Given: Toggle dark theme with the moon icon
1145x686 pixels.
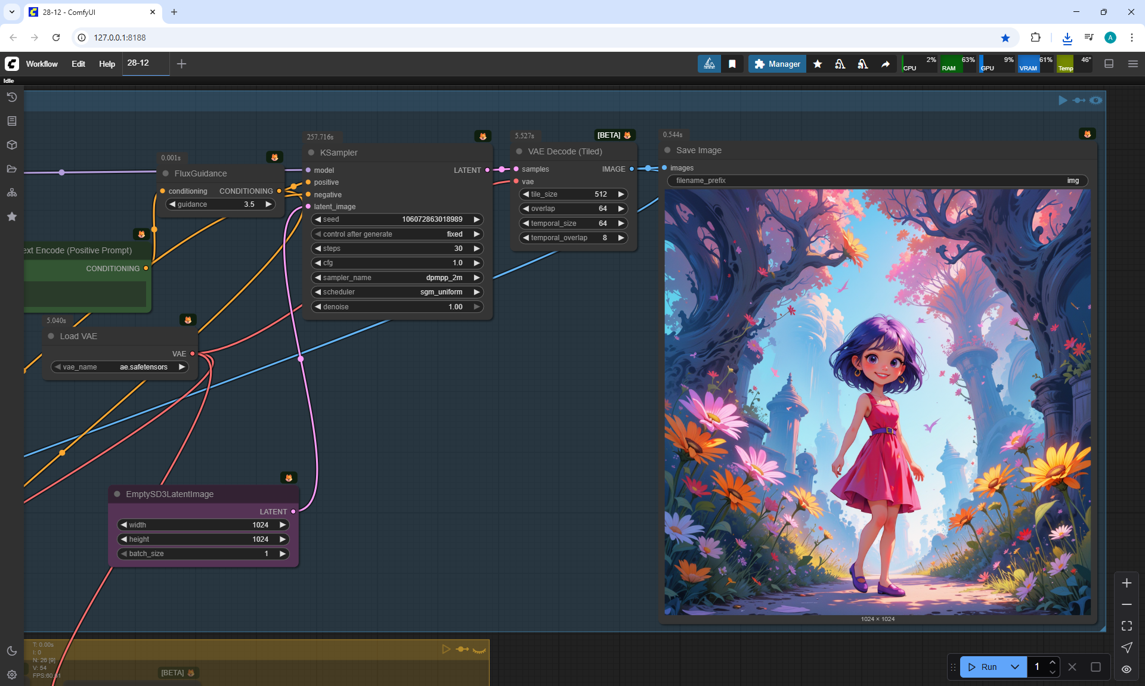Looking at the screenshot, I should coord(12,651).
